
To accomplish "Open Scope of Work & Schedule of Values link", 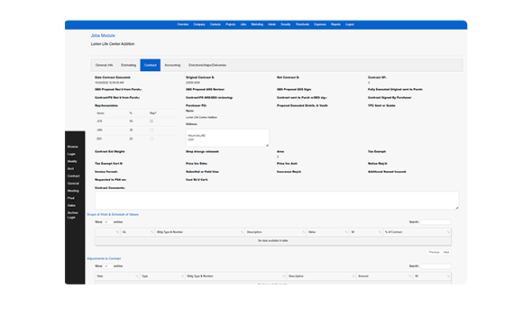I will [x=113, y=214].
